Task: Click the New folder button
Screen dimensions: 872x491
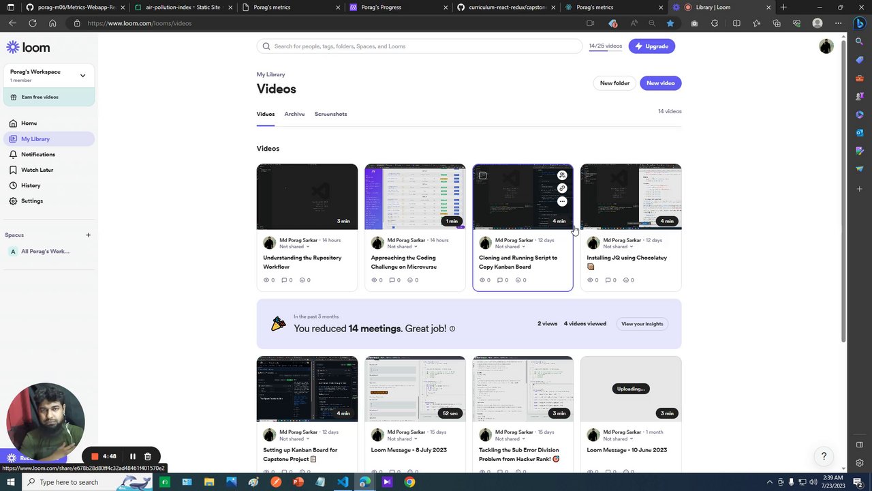Action: point(614,83)
